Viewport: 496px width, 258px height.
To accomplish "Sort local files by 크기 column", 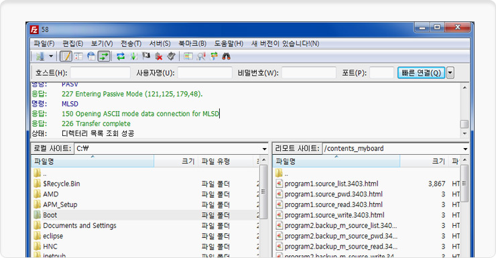I will (176, 162).
